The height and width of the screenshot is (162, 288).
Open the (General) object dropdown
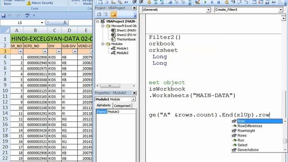(208, 10)
